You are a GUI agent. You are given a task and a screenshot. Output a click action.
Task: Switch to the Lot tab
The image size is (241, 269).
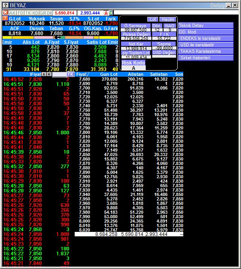click(x=153, y=19)
